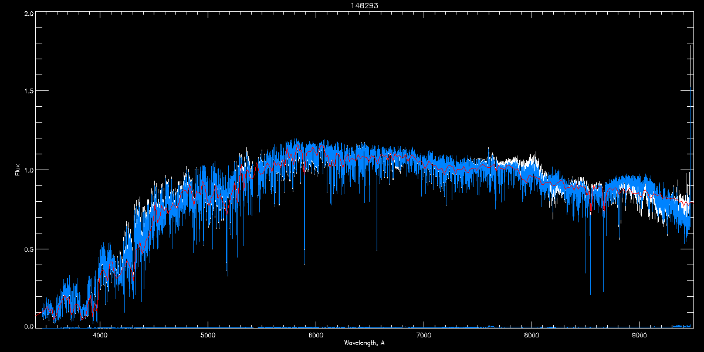Click the 8000 x-axis tick label
The height and width of the screenshot is (352, 704).
pos(532,336)
